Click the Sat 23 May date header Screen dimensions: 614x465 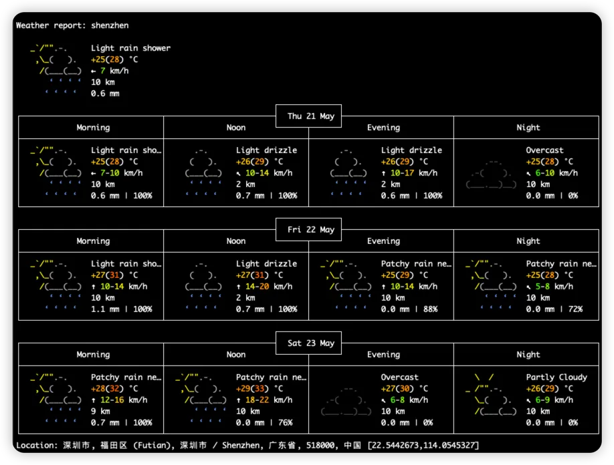pyautogui.click(x=310, y=343)
